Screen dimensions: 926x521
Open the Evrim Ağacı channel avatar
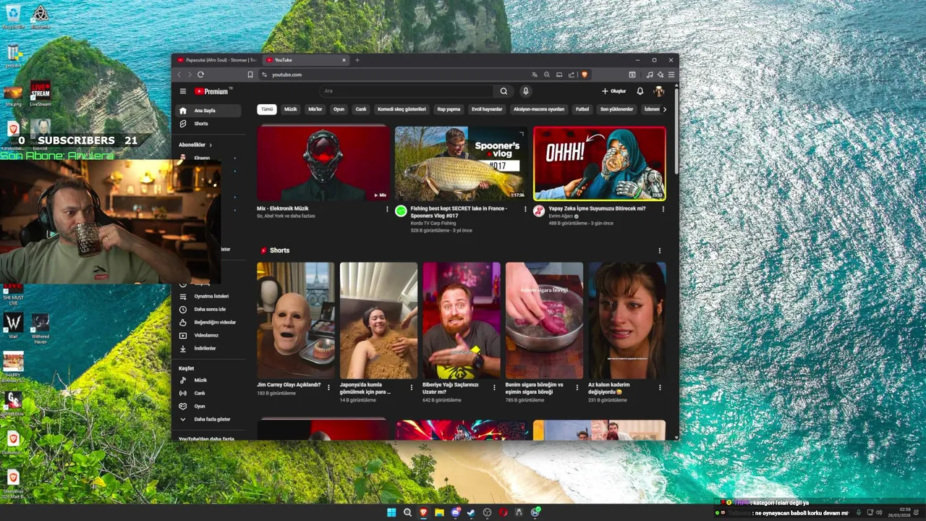(x=539, y=211)
